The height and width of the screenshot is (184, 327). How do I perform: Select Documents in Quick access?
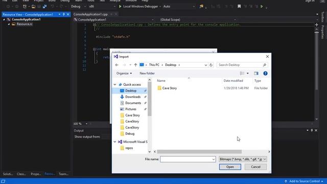(133, 103)
